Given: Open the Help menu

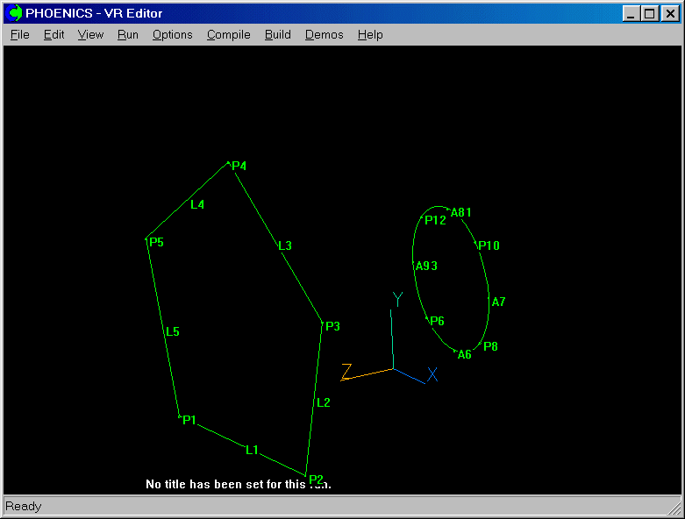Looking at the screenshot, I should coord(370,35).
